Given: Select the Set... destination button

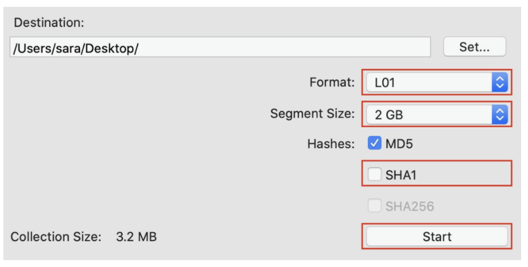Looking at the screenshot, I should tap(474, 47).
